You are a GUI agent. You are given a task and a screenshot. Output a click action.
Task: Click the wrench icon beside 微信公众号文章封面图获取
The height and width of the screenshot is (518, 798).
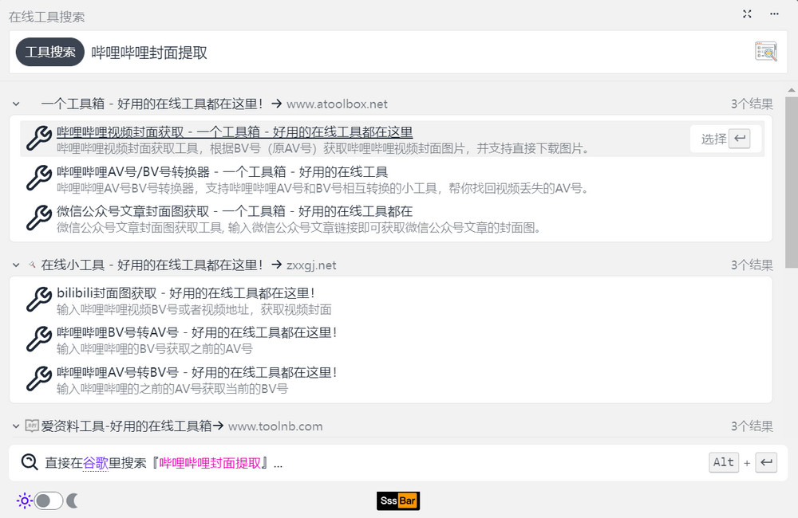(x=38, y=218)
